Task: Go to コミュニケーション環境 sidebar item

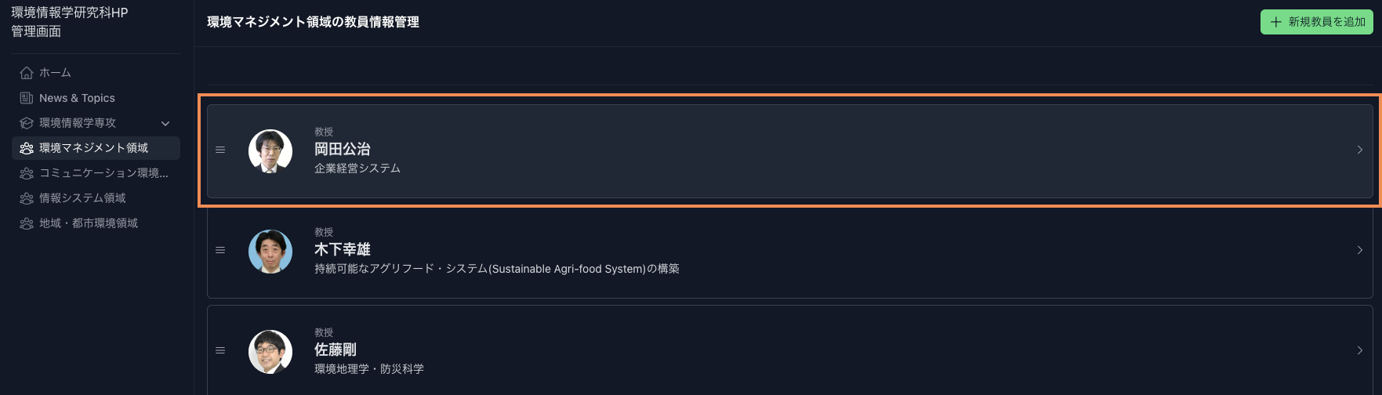Action: (x=103, y=173)
